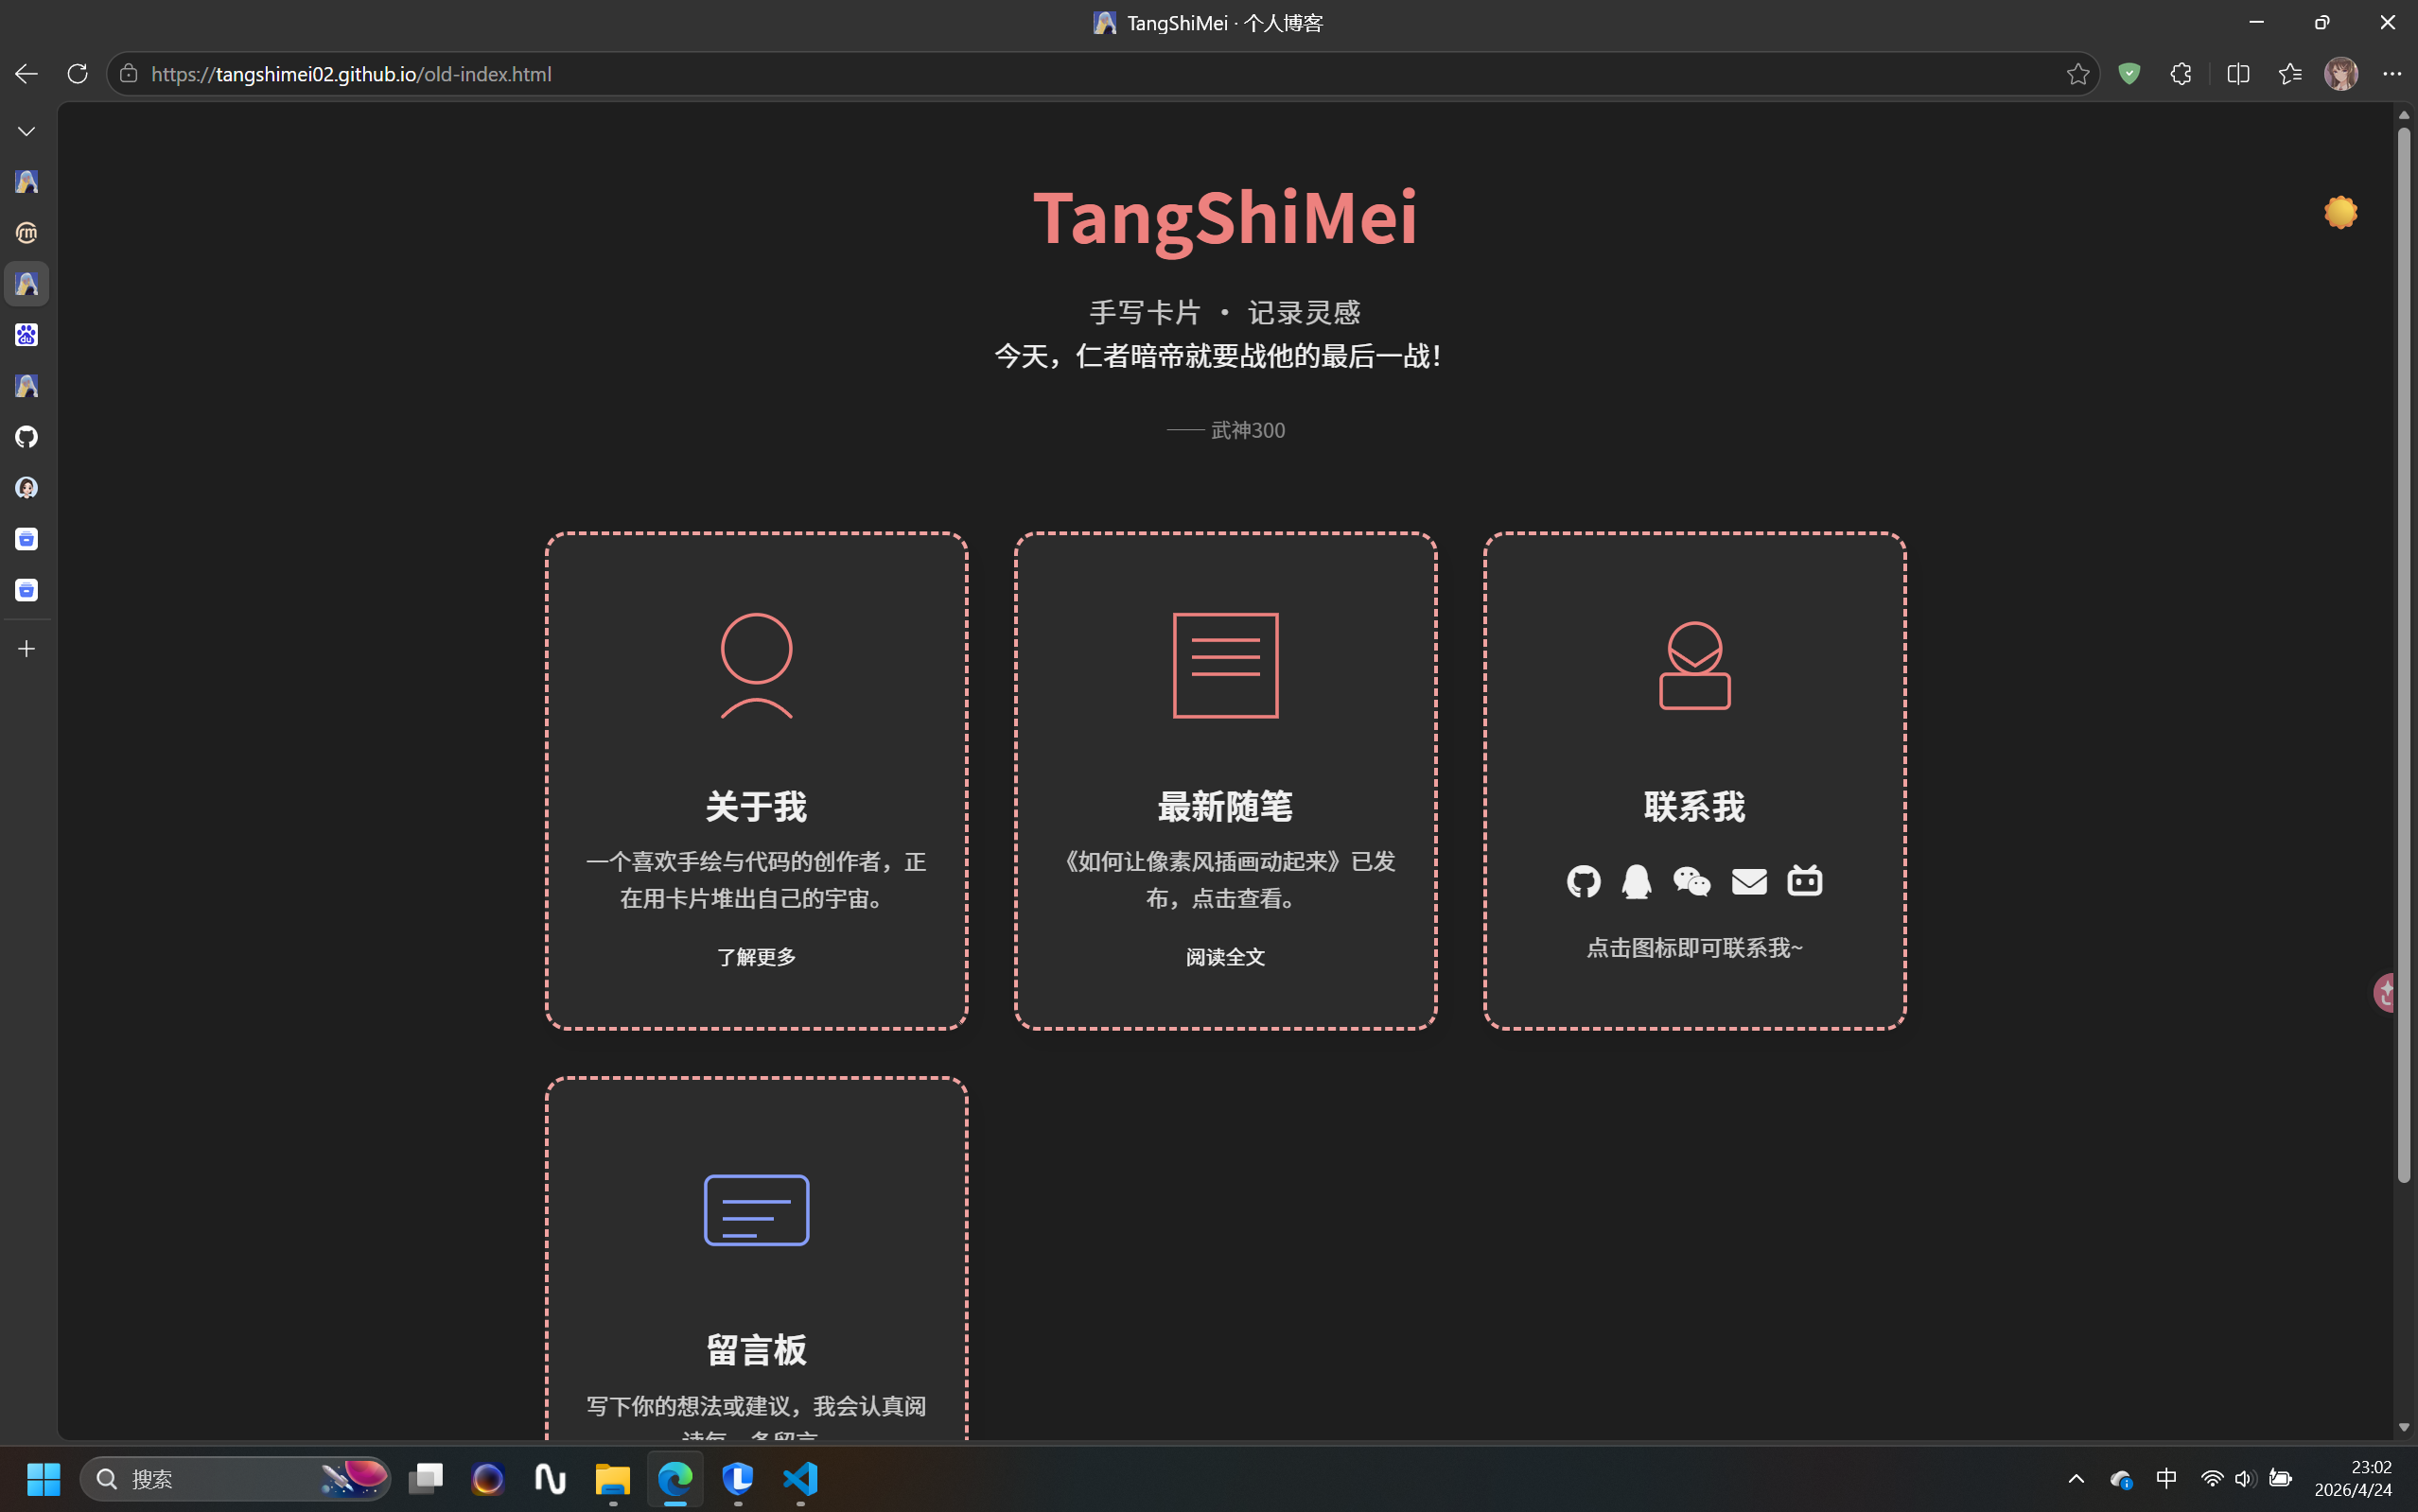This screenshot has height=1512, width=2418.
Task: Reload the page with refresh button
Action: point(77,74)
